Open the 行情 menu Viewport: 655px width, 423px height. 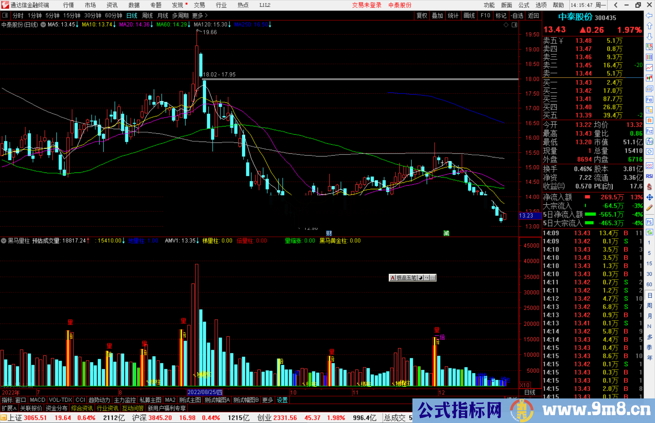[x=69, y=5]
